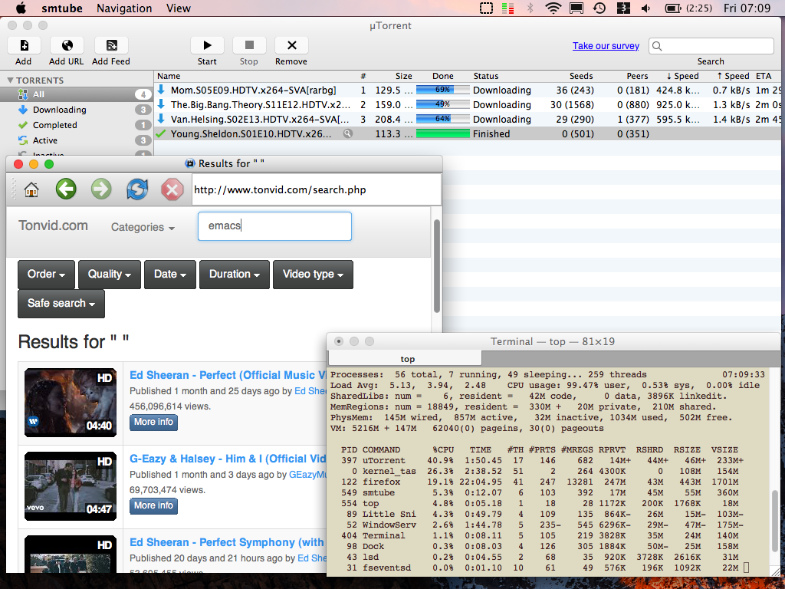The height and width of the screenshot is (589, 785).
Task: Click the Add URL globe icon
Action: [x=67, y=45]
